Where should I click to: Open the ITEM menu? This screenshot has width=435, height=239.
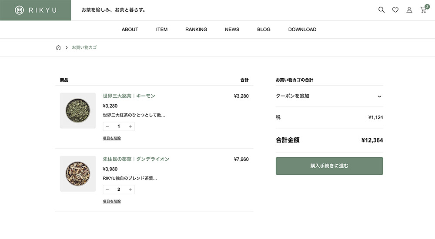[162, 30]
